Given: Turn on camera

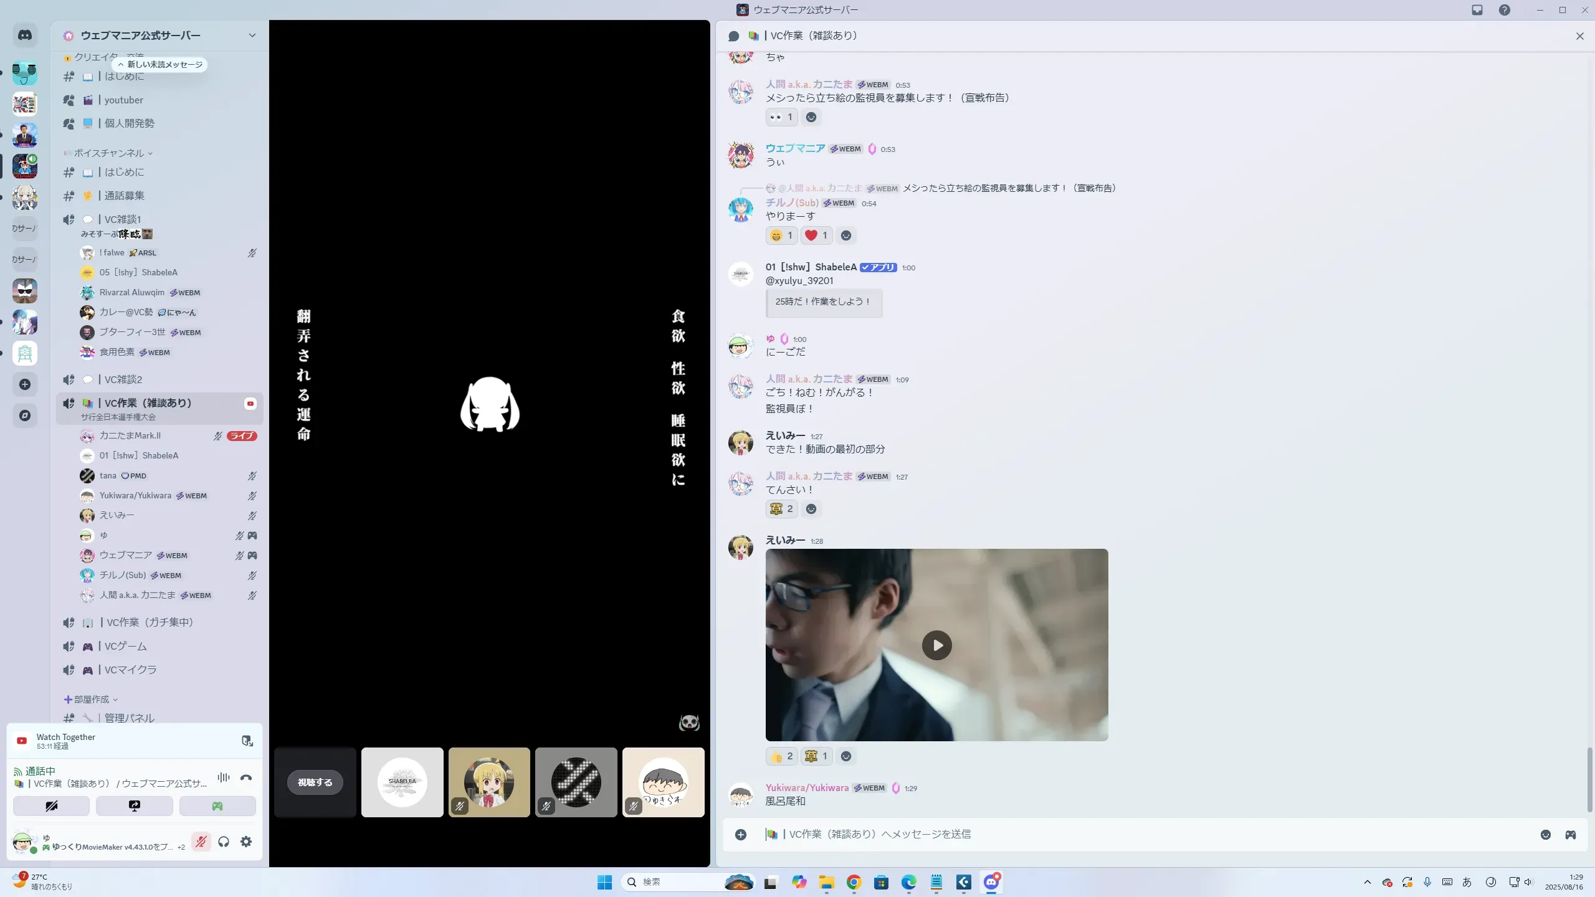Looking at the screenshot, I should pyautogui.click(x=51, y=805).
